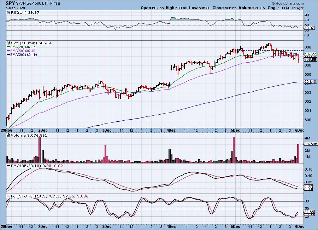Click the black line icon before PMO(35,20,10)
318x230 pixels.
pos(8,166)
